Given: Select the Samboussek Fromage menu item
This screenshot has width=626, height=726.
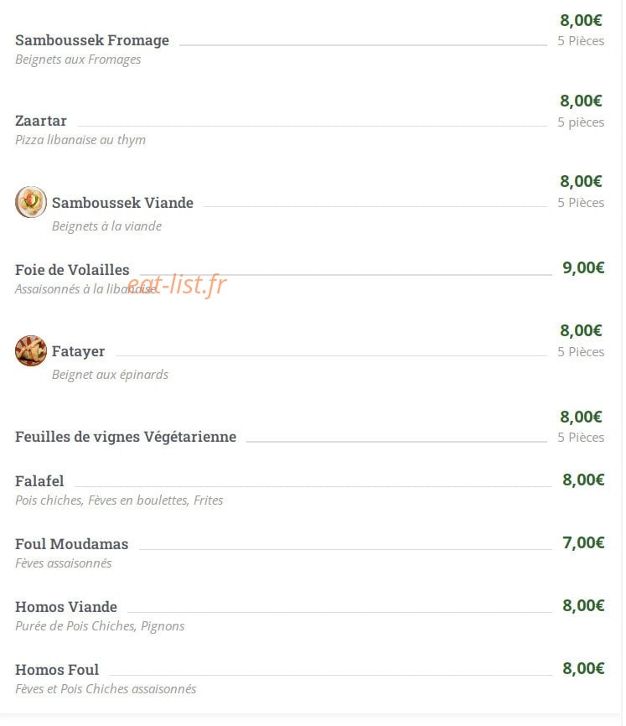Looking at the screenshot, I should pyautogui.click(x=92, y=40).
